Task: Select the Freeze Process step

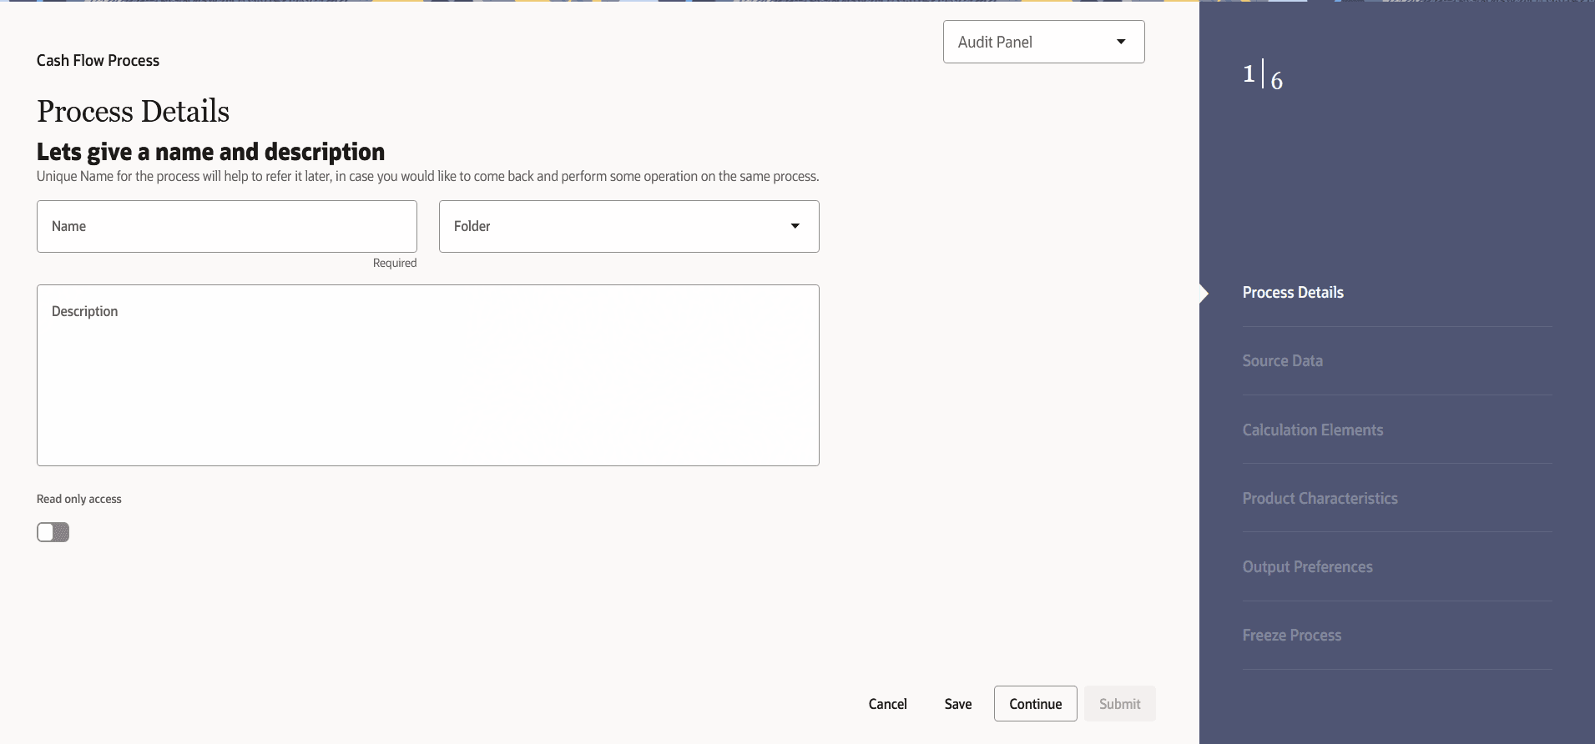Action: [1291, 635]
